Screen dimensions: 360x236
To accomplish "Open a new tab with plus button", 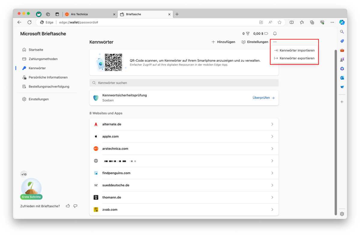I will (177, 14).
